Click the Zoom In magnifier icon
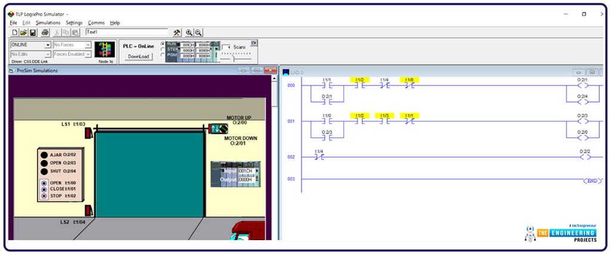 click(189, 33)
